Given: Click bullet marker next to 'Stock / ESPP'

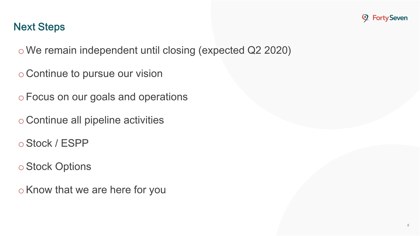Looking at the screenshot, I should tap(21, 144).
